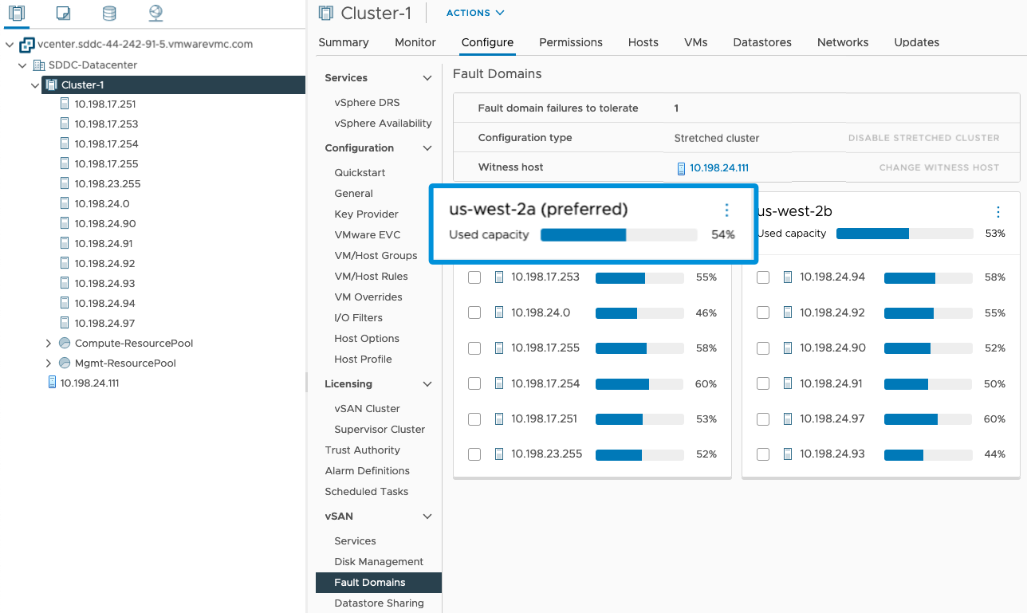Viewport: 1027px width, 613px height.
Task: Open us-west-2a fault domain options menu
Action: click(x=726, y=210)
